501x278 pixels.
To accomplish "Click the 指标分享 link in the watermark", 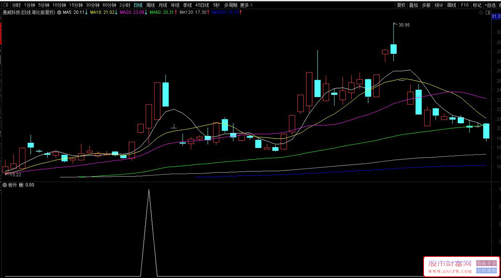I will click(x=486, y=263).
